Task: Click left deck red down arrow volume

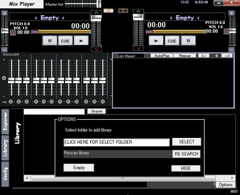Action: pos(96,49)
